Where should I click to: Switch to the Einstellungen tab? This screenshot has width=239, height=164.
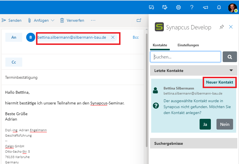tap(188, 45)
